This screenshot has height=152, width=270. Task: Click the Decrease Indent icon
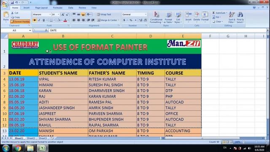[x=88, y=20]
